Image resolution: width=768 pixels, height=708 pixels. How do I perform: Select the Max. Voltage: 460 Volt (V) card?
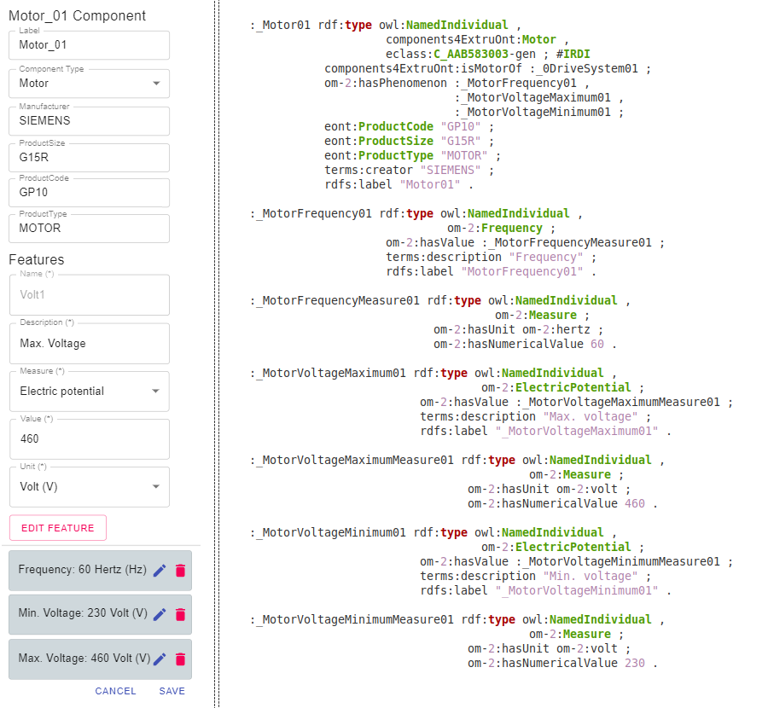(x=100, y=659)
